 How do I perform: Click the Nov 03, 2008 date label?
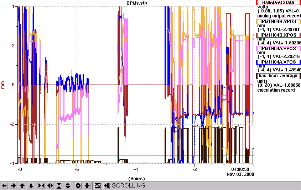240,174
